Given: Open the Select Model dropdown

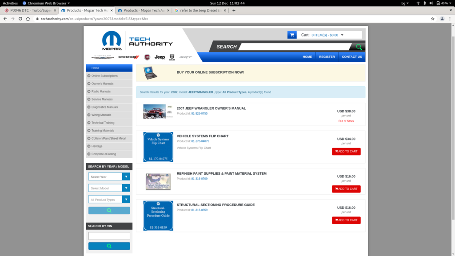Looking at the screenshot, I should [x=109, y=188].
